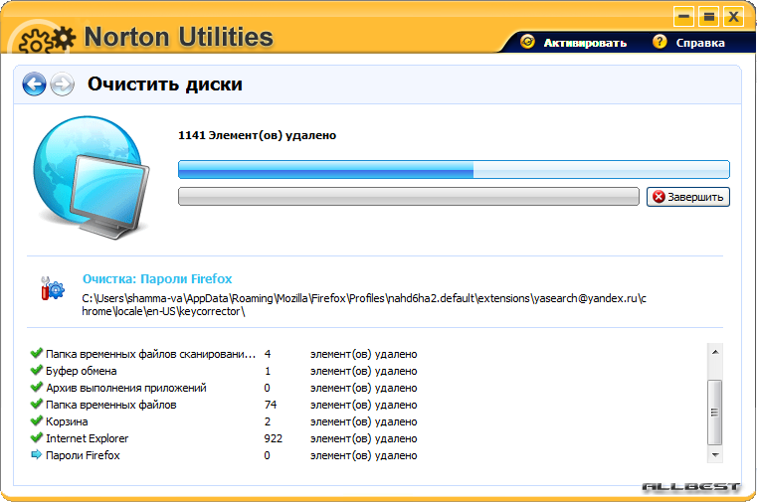Click the greyed forward arrow button

(x=63, y=84)
